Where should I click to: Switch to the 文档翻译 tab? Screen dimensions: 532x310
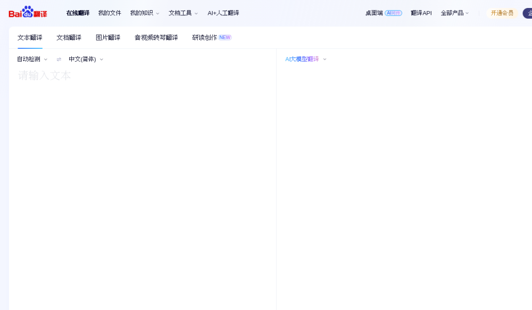(x=69, y=37)
